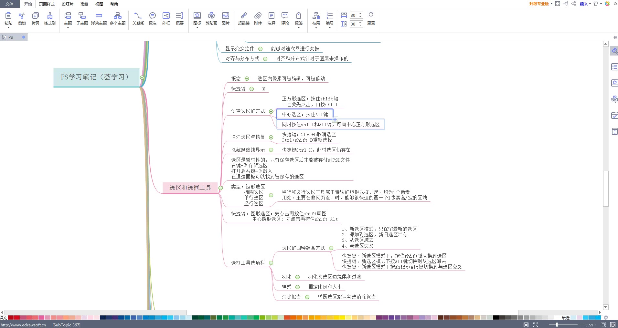
Task: Collapse the 隐藏蚂蚁线显示 node
Action: tap(271, 150)
